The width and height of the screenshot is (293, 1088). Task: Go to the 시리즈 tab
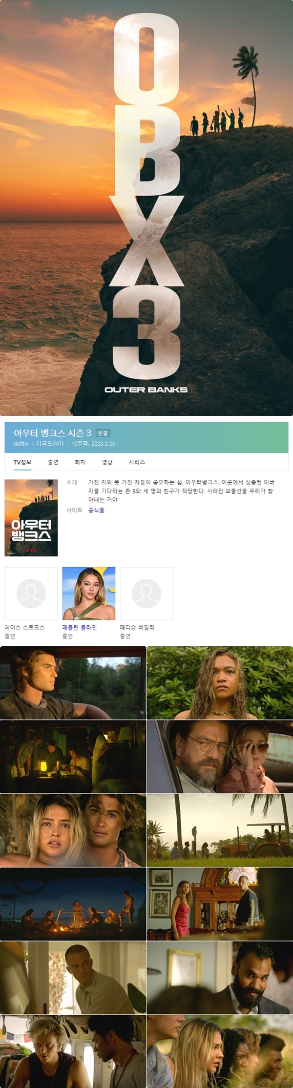(x=137, y=462)
